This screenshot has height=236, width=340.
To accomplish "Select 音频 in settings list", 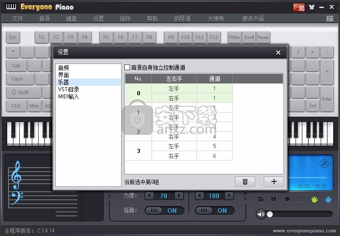I will (88, 68).
